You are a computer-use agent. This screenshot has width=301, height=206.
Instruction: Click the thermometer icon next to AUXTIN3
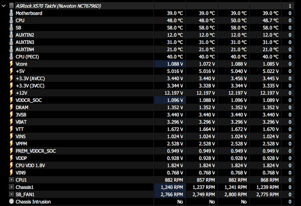[x=11, y=42]
